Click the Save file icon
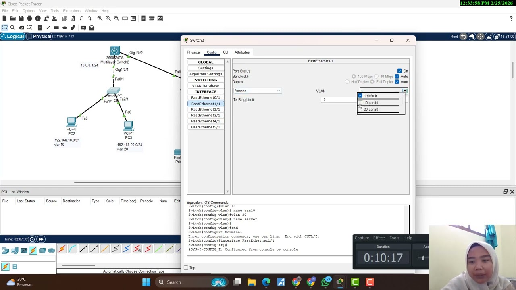 click(x=21, y=18)
